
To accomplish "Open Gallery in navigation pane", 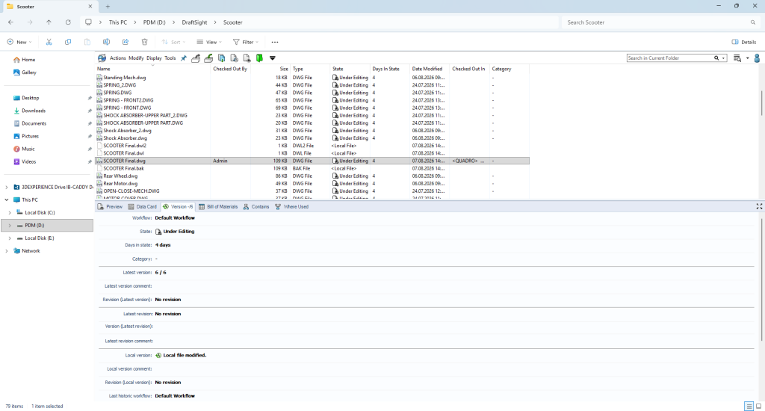I will pos(25,72).
